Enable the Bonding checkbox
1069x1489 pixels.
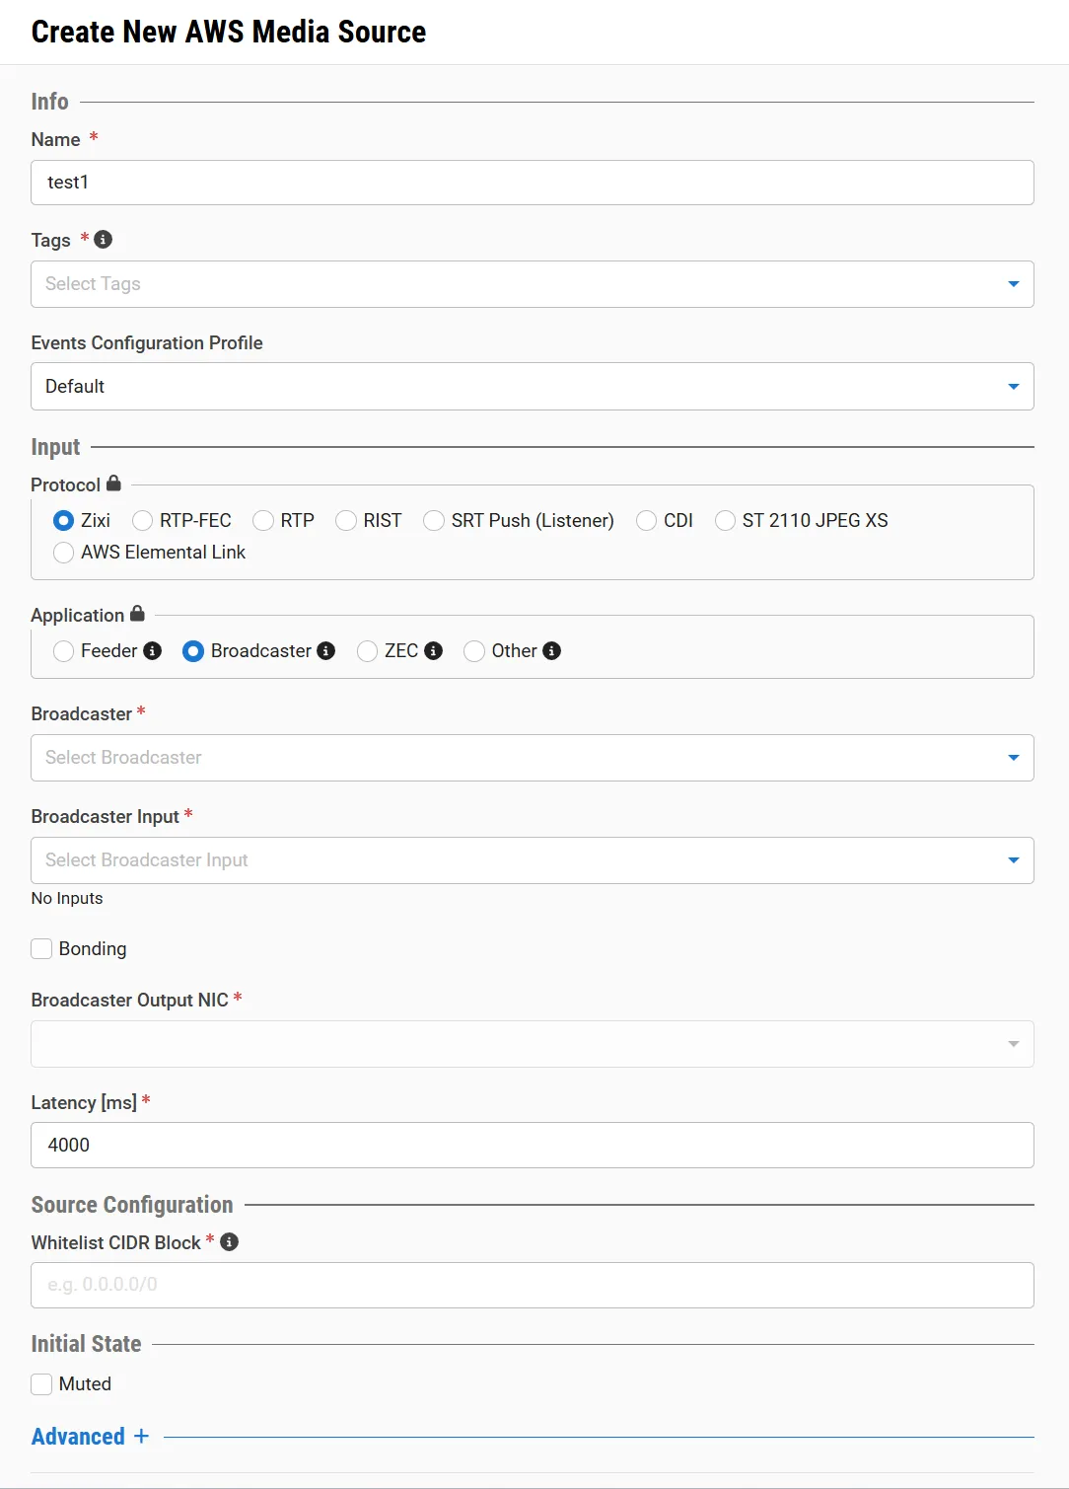[41, 949]
